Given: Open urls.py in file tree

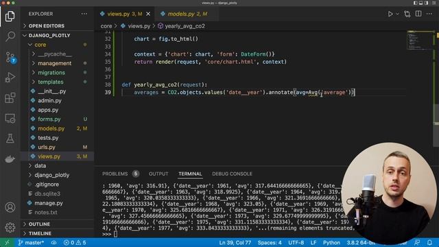Looking at the screenshot, I should coord(58,147).
